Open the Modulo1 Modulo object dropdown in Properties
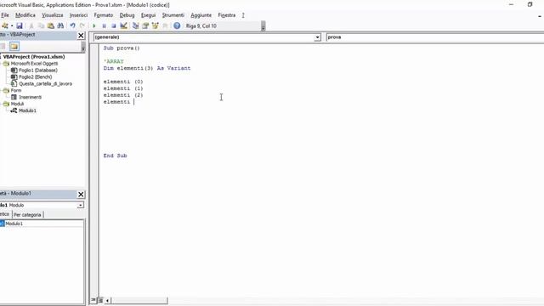The width and height of the screenshot is (544, 306). [x=80, y=206]
